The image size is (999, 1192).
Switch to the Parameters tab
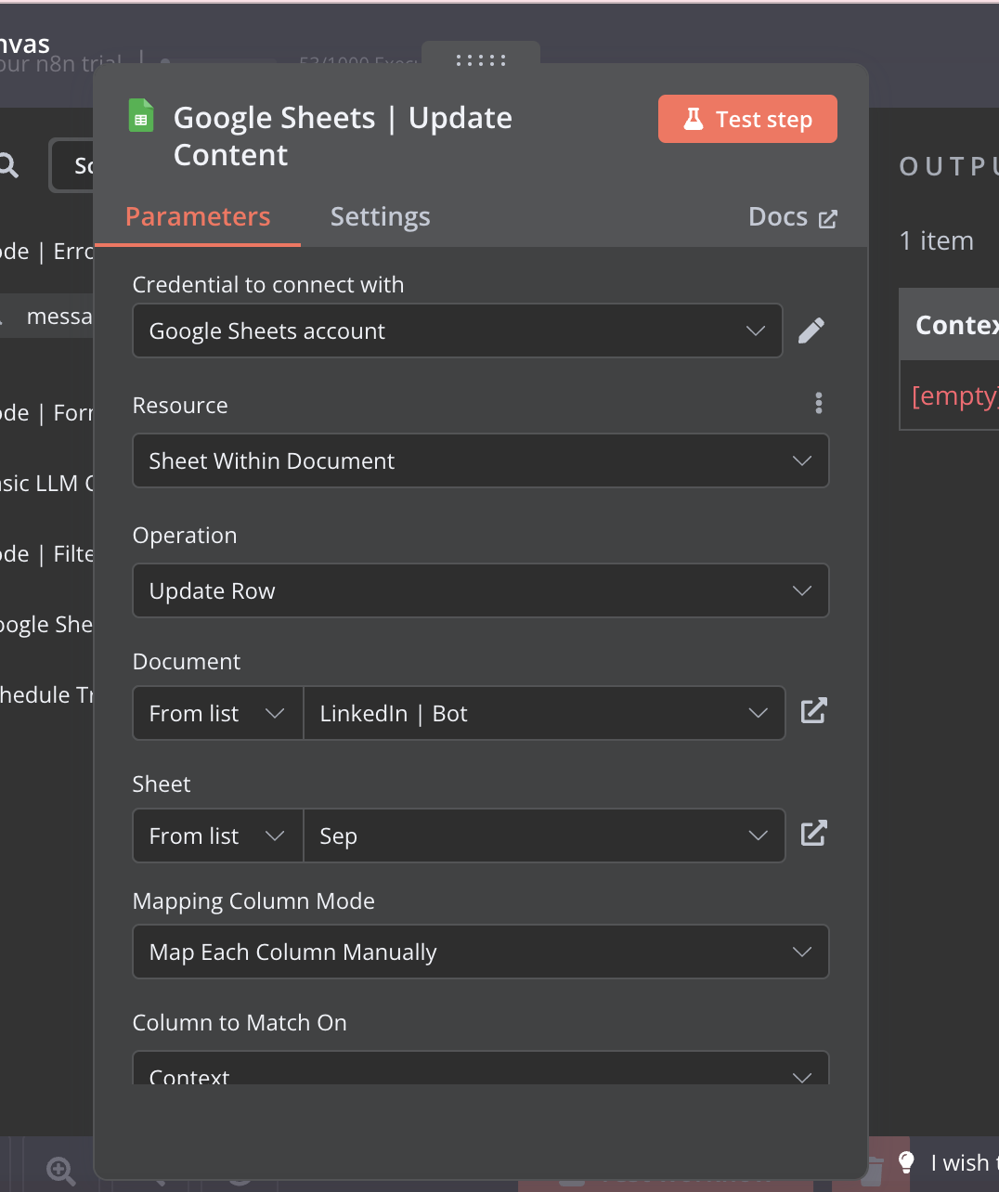pos(198,217)
